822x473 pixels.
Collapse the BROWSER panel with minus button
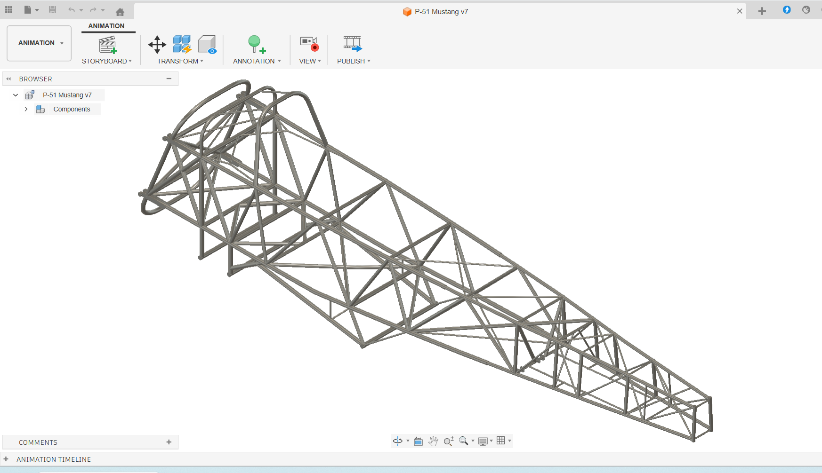click(x=169, y=79)
